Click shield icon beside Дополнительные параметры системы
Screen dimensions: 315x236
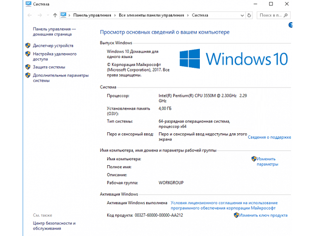point(28,75)
